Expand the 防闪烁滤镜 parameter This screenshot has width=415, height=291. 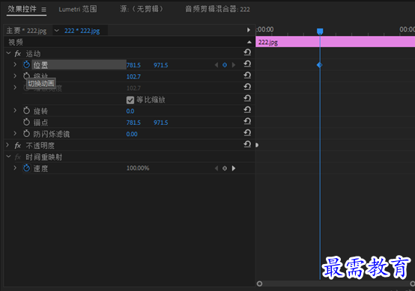click(x=15, y=133)
